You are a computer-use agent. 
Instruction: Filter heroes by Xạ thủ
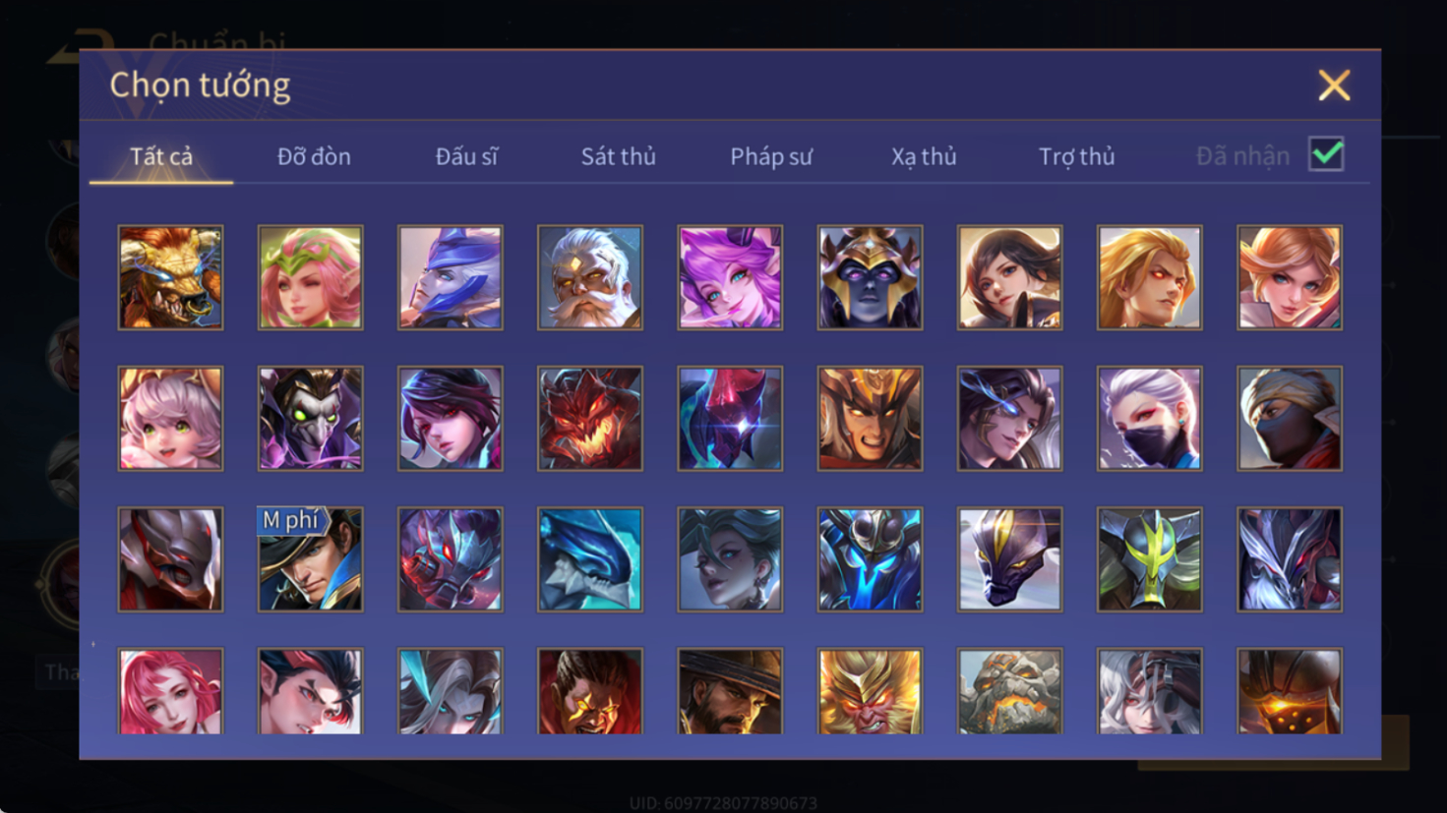point(924,156)
